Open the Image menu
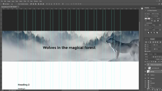The width and height of the screenshot is (162, 91). coord(9,1)
